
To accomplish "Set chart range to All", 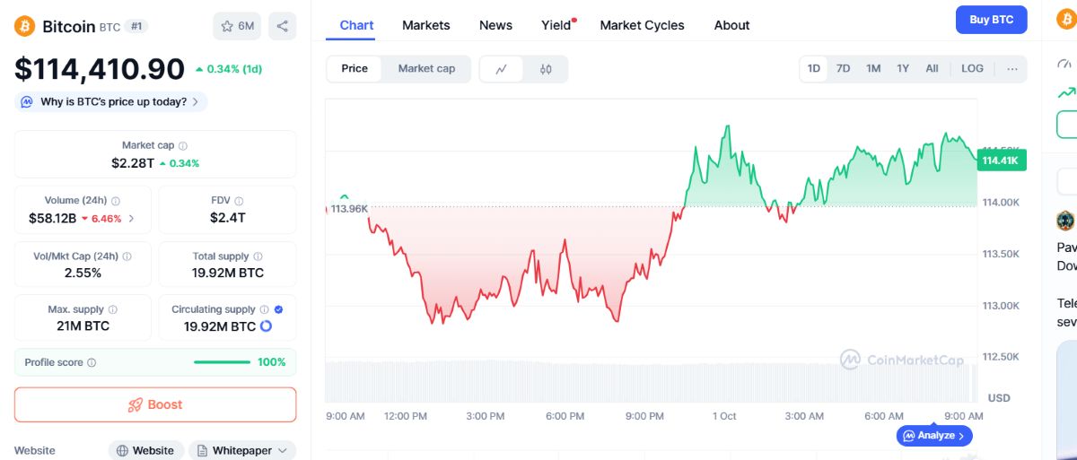I will [933, 69].
